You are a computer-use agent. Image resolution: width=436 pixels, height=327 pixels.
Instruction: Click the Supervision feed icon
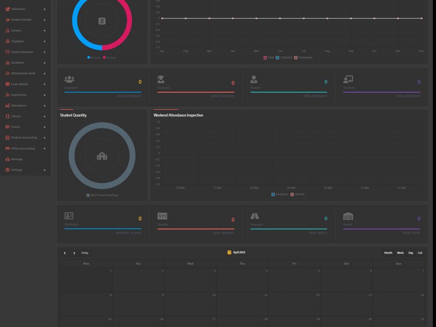8,95
